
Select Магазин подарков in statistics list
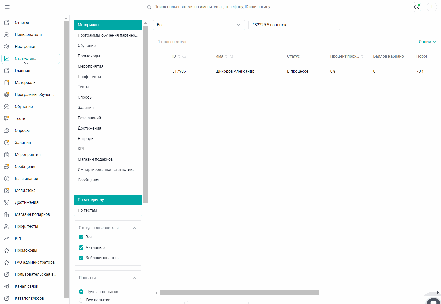(108, 159)
